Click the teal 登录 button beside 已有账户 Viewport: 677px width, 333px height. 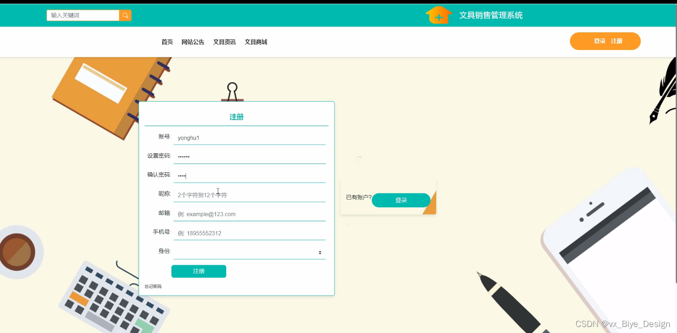(401, 200)
